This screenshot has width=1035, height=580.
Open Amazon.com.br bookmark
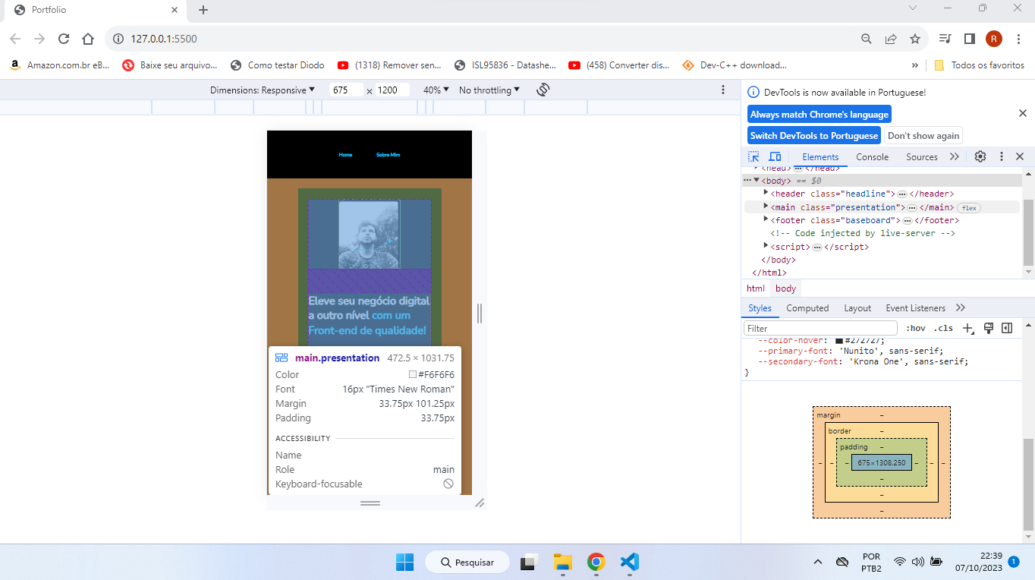(x=60, y=65)
